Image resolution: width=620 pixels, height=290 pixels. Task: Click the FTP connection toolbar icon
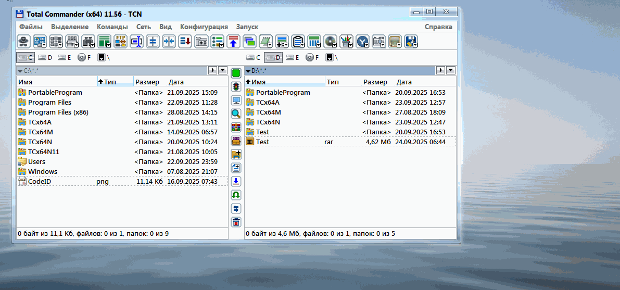click(120, 42)
